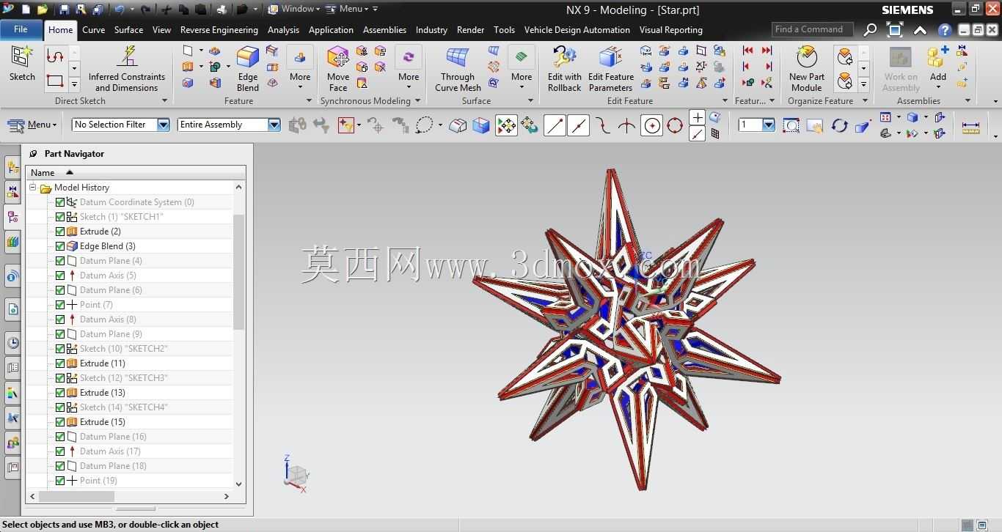Expand the Edit Feature group arrow
The height and width of the screenshot is (532, 1002).
[725, 101]
